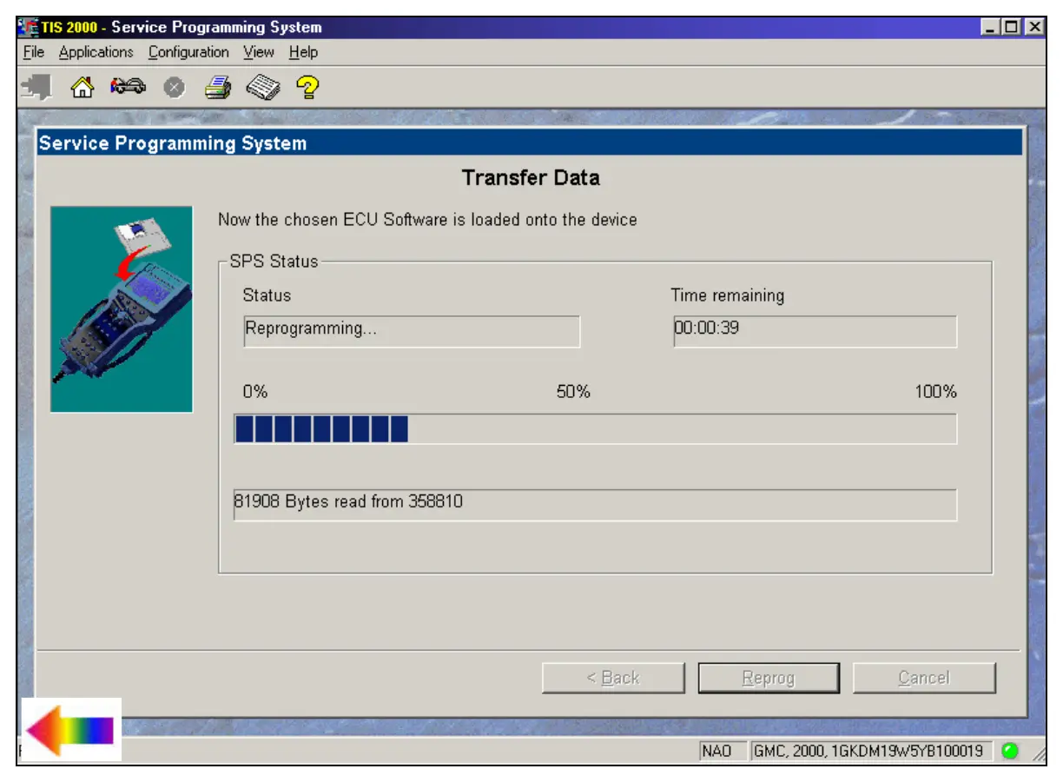Open the Configuration menu
This screenshot has width=1063, height=782.
(x=188, y=52)
